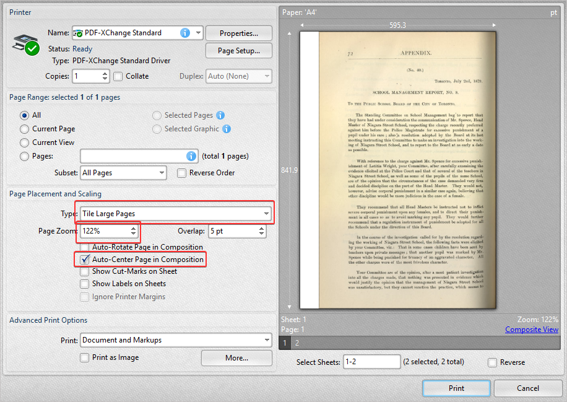The height and width of the screenshot is (402, 567).
Task: Switch to sheet tab 2
Action: click(297, 343)
